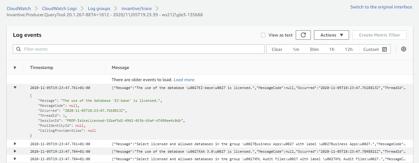Clear the time range filter
419x163 pixels.
[277, 49]
